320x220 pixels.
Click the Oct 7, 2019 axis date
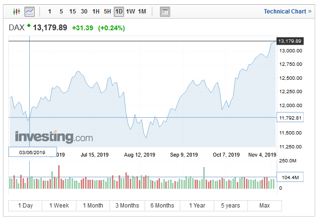tap(226, 155)
